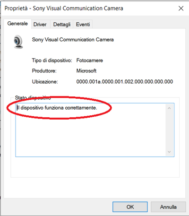Click the Fotocamere device type value
The height and width of the screenshot is (216, 189).
point(90,60)
